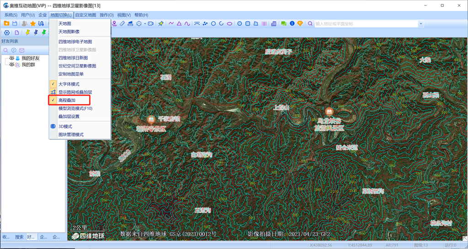Toggle 大字体模式 large font mode

pyautogui.click(x=69, y=84)
